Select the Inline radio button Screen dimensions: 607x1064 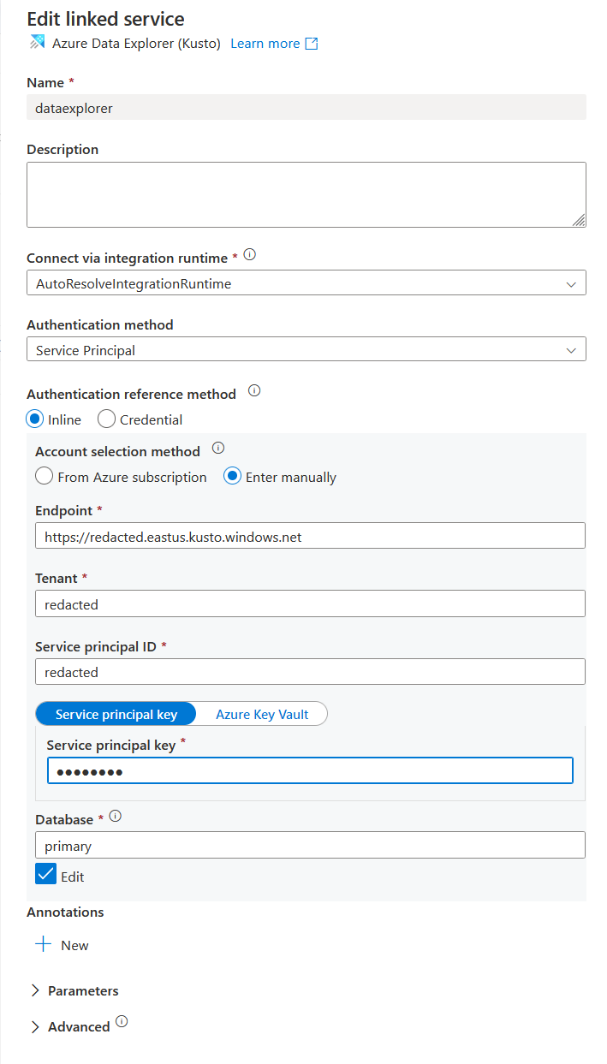(35, 419)
